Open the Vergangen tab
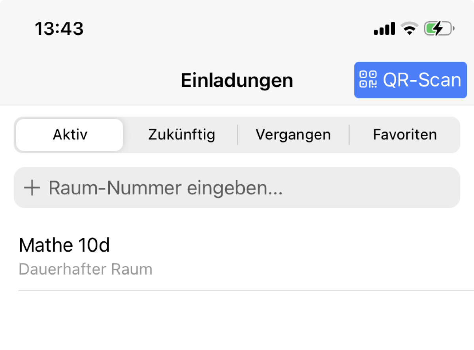Viewport: 474px width, 350px height. click(x=293, y=135)
